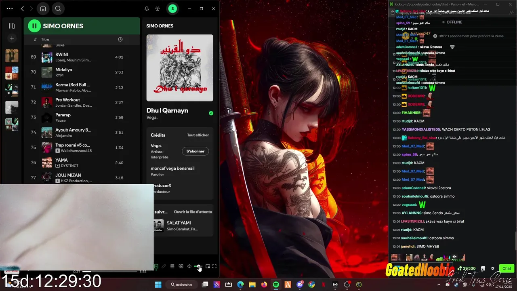Select the Pararap track
The image size is (517, 291).
pos(82,118)
